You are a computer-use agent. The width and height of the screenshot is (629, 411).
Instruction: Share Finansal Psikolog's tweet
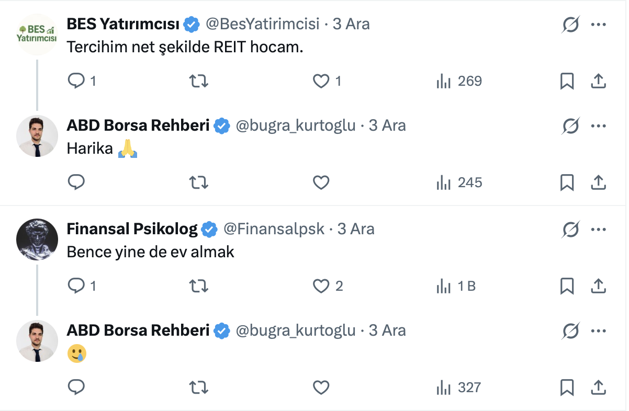coord(598,286)
